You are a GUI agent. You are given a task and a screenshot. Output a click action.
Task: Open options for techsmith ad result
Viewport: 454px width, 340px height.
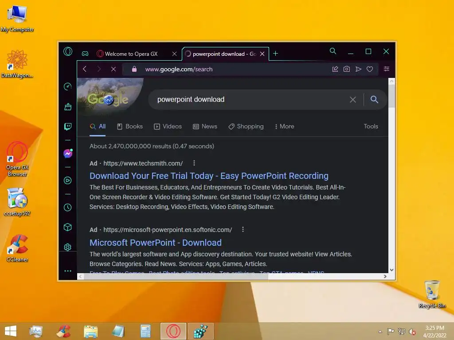[x=194, y=163]
